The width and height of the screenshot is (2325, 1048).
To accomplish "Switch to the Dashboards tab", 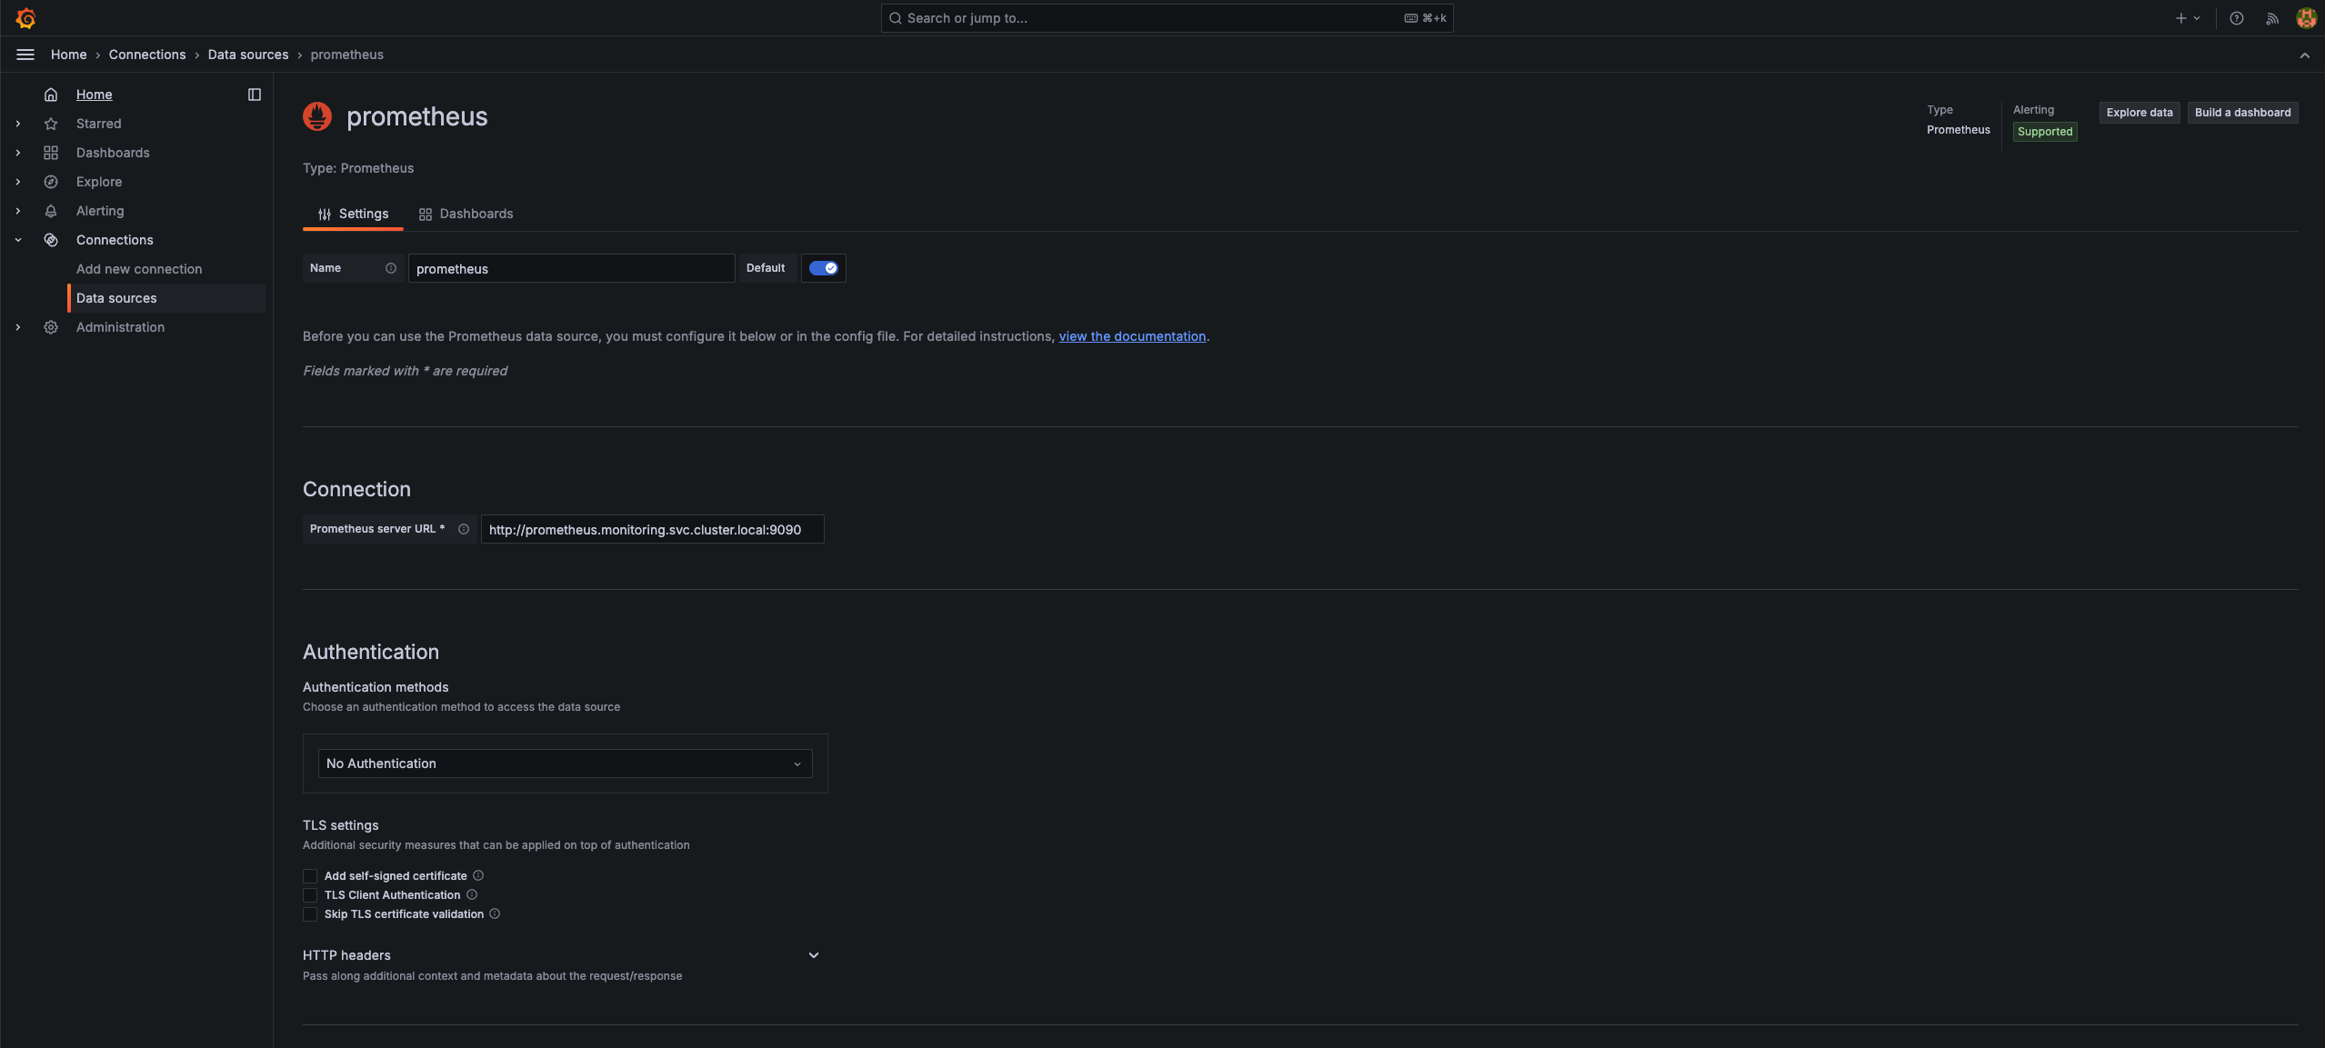I will 476,214.
